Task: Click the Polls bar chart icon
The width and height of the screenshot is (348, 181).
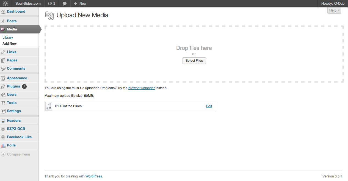Action: click(x=3, y=145)
